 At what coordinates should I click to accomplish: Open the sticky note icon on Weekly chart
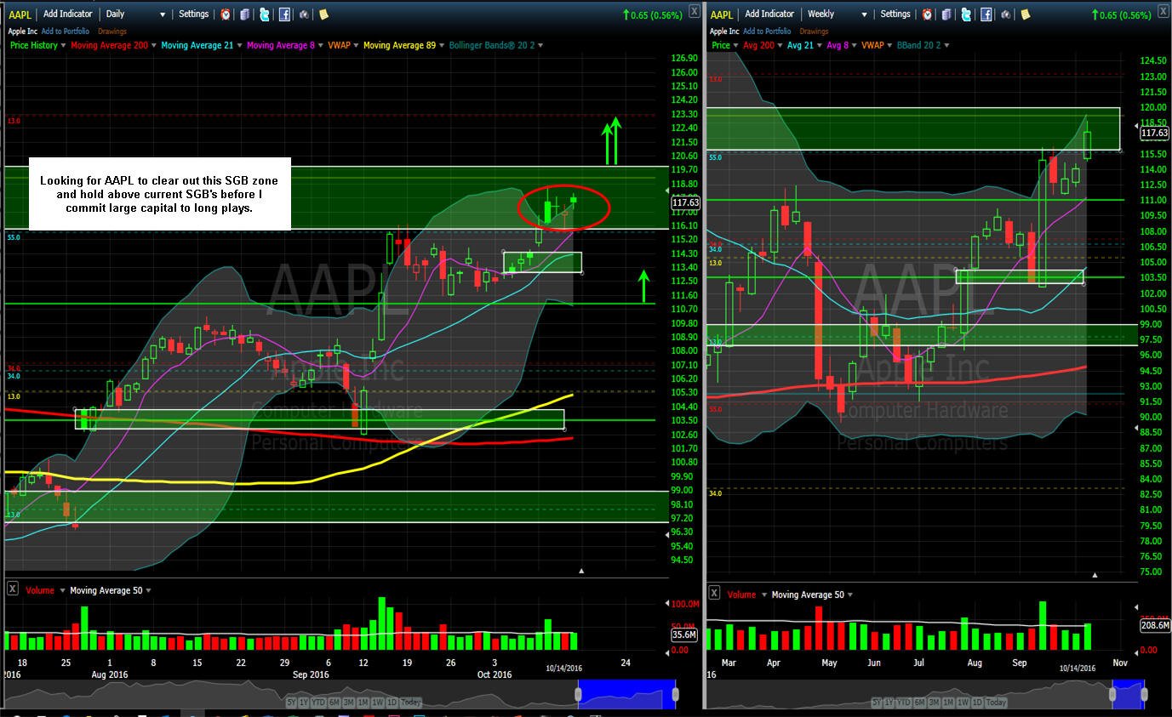click(x=1025, y=14)
